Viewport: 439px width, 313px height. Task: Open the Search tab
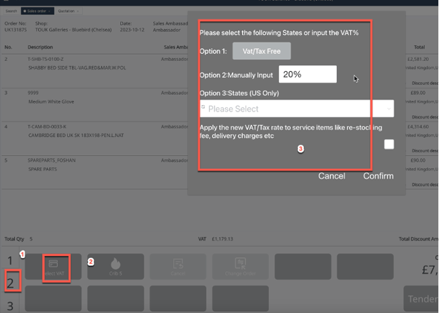click(x=10, y=11)
